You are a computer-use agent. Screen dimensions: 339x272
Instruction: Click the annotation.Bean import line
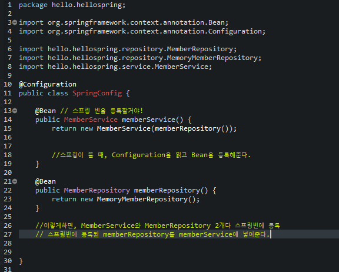click(124, 23)
